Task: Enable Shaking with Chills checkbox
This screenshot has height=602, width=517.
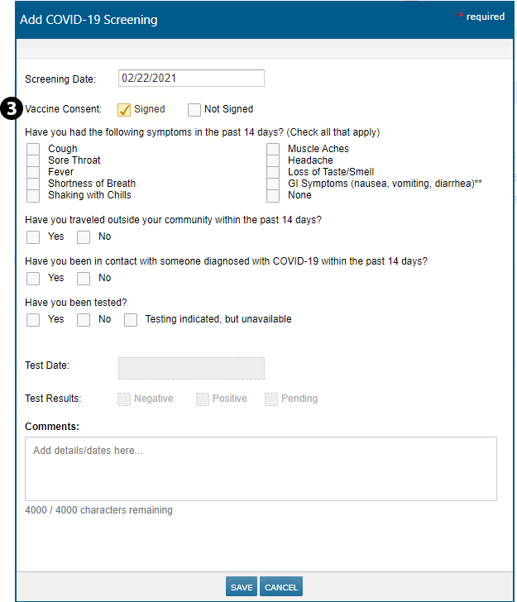Action: 33,196
